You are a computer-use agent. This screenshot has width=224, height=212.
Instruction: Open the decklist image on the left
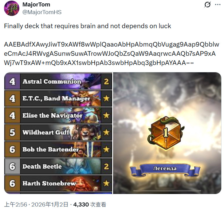tap(58, 133)
